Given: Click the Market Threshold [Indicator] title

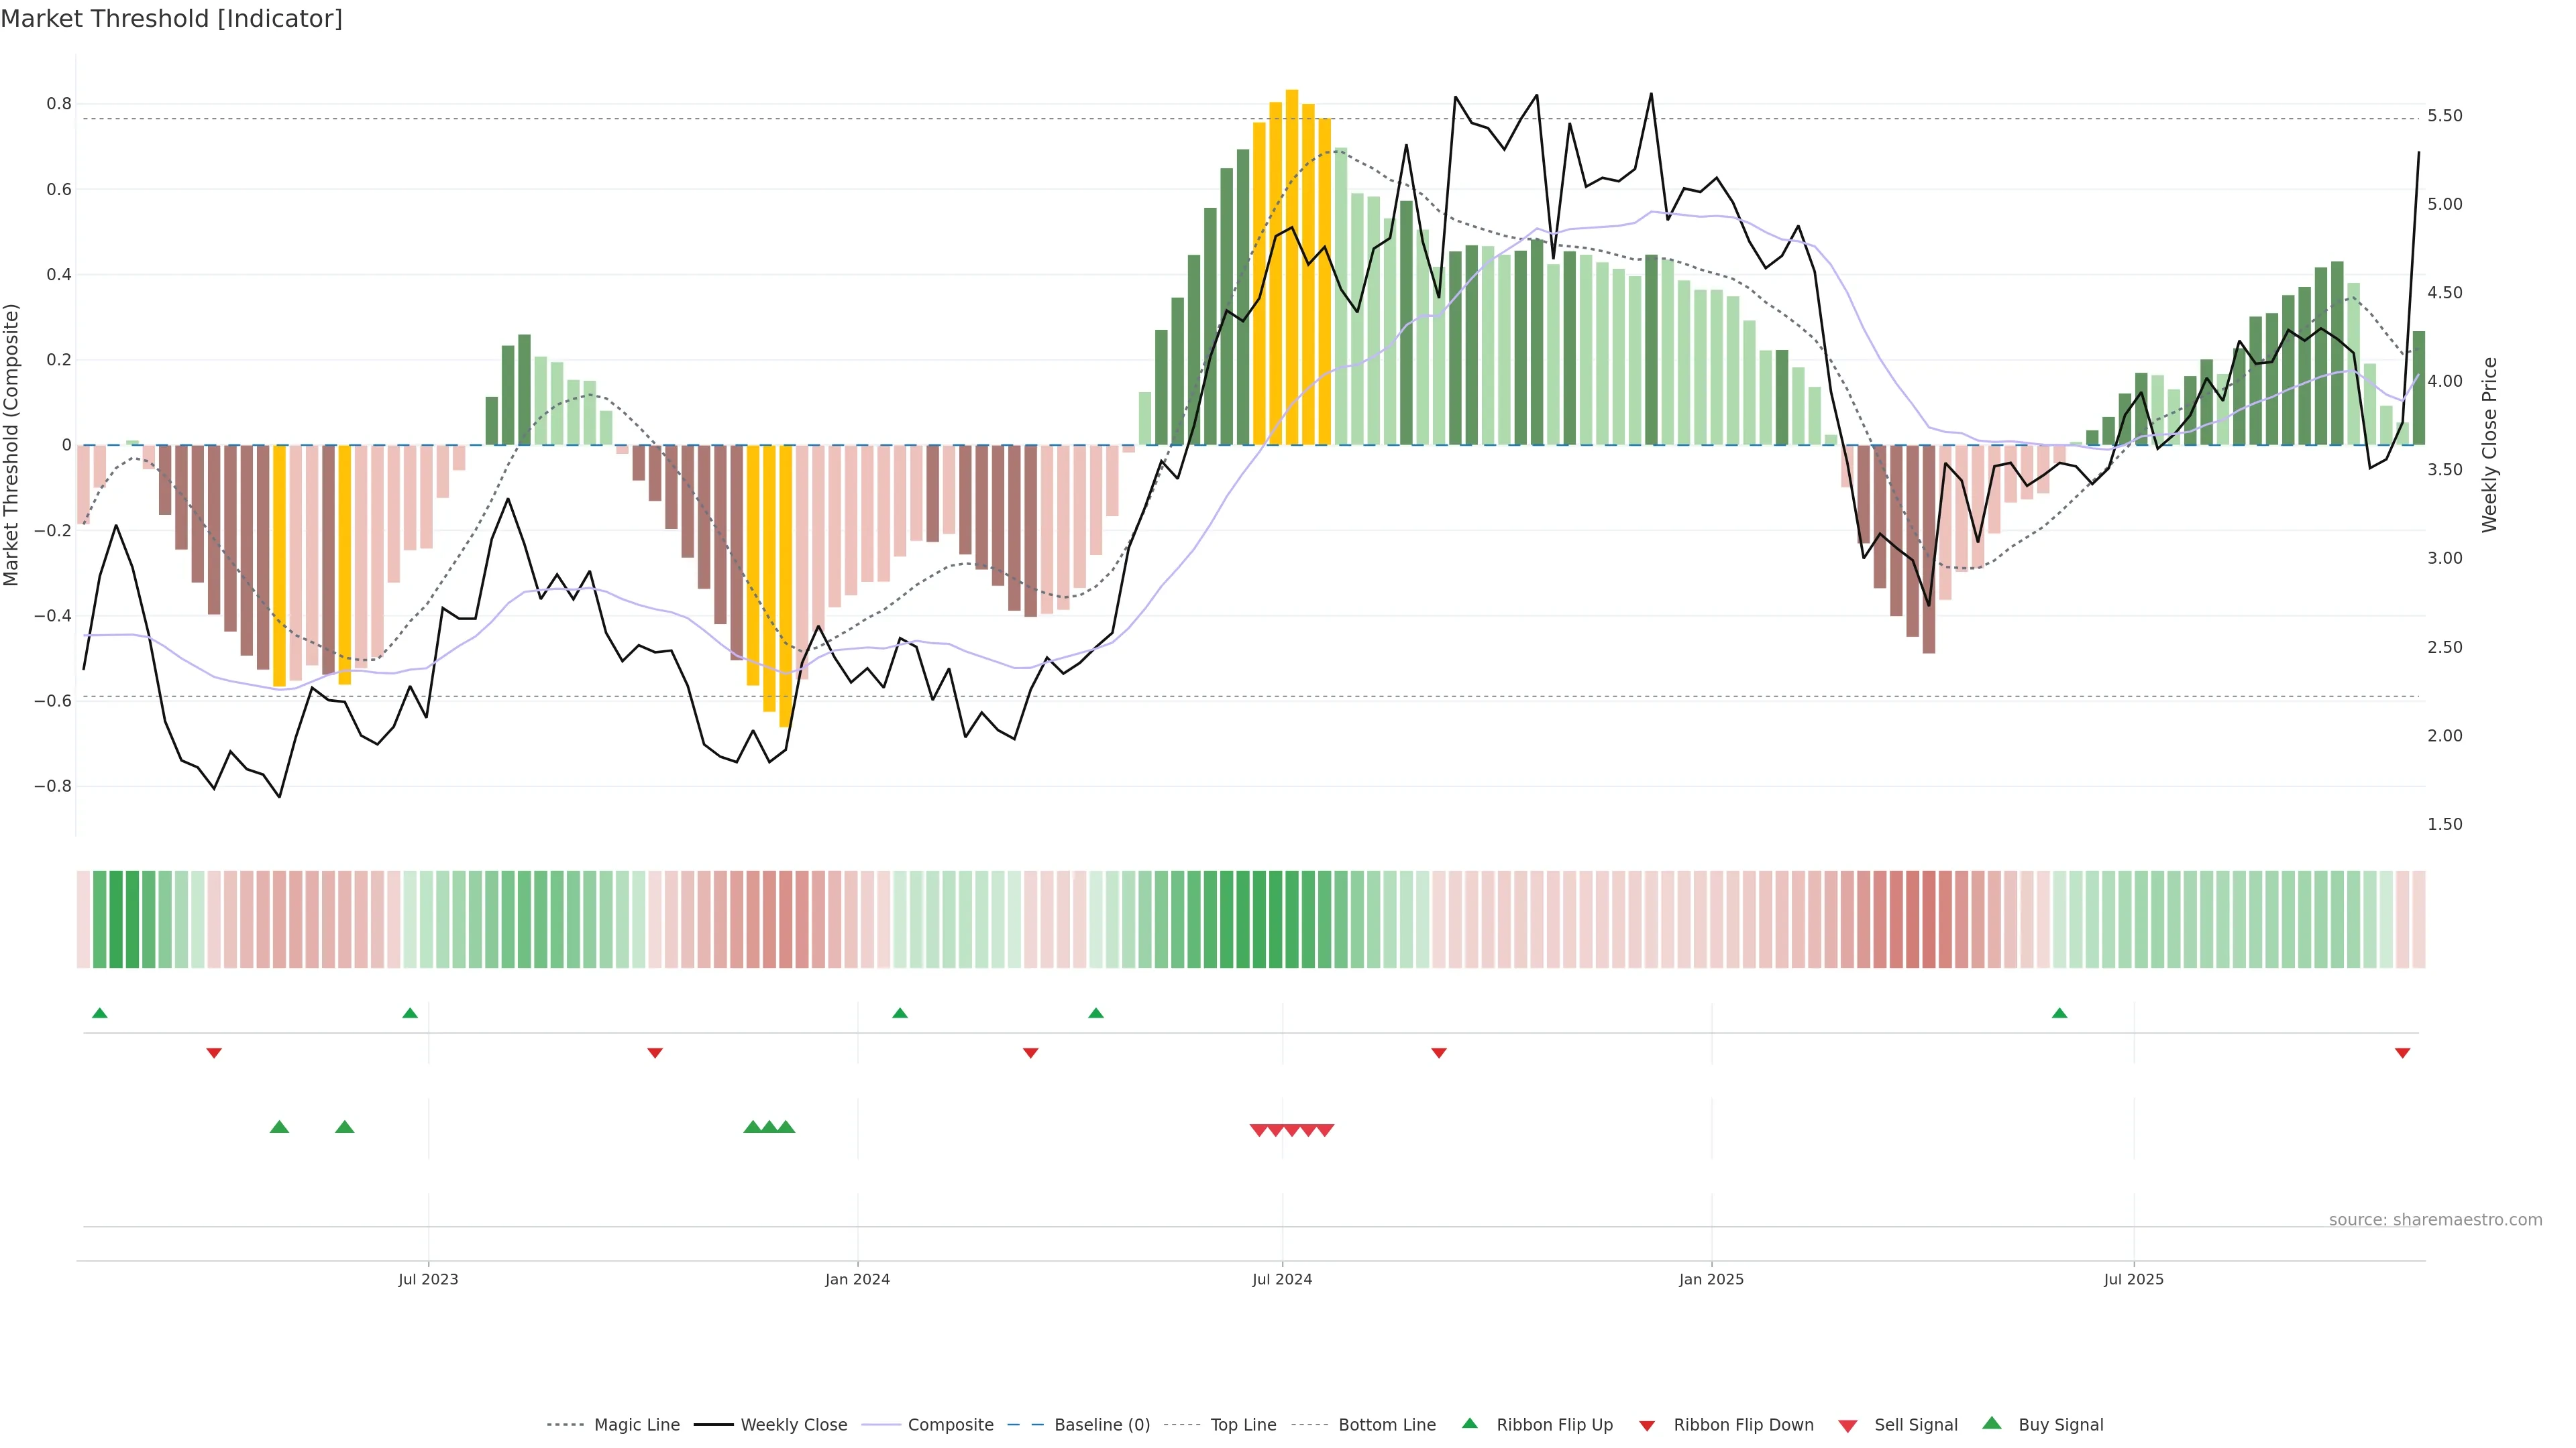Looking at the screenshot, I should pos(171,19).
